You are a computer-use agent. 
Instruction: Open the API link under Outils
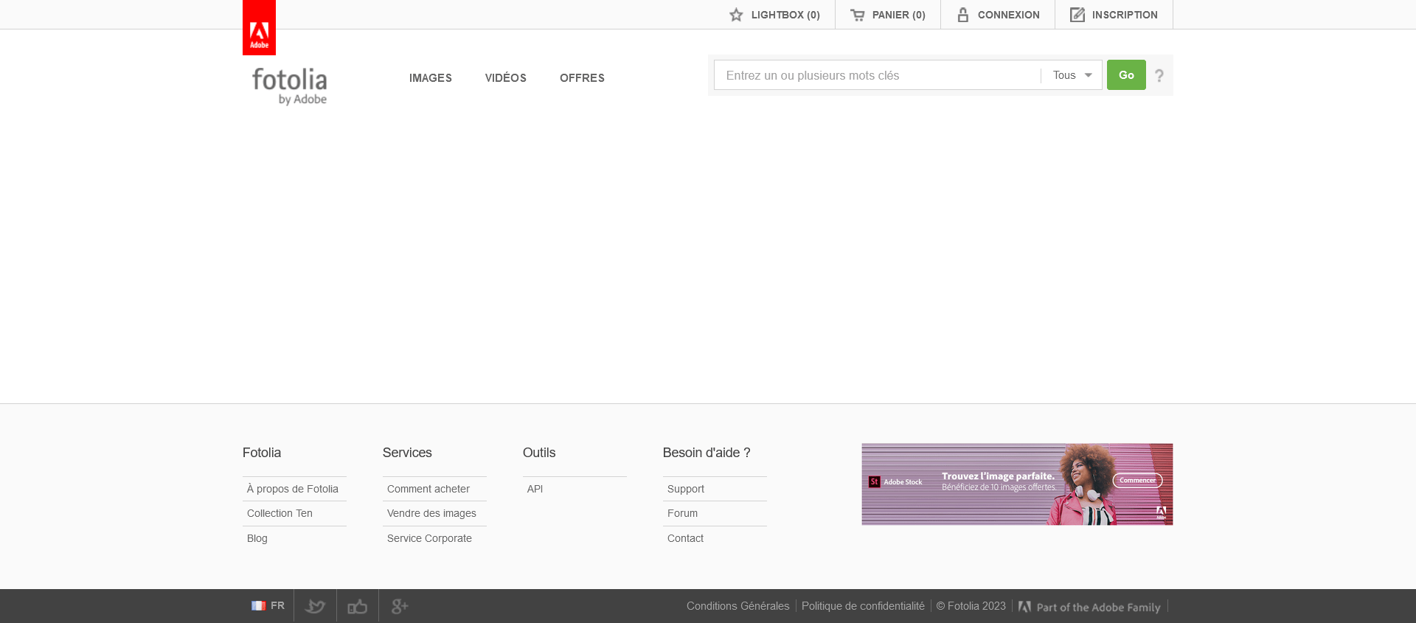tap(535, 489)
